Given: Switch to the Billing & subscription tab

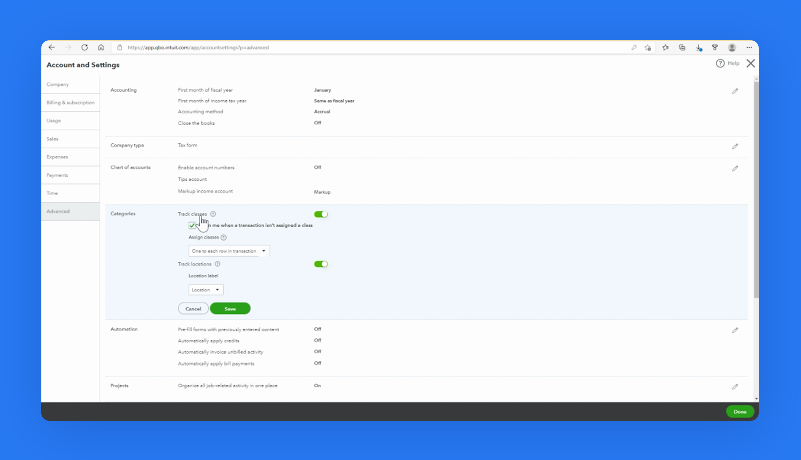Looking at the screenshot, I should (70, 102).
